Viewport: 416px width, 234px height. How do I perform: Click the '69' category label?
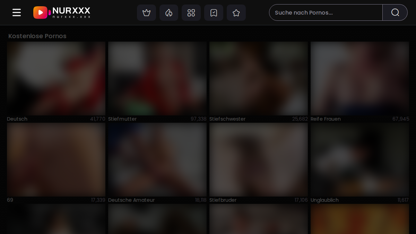10,200
